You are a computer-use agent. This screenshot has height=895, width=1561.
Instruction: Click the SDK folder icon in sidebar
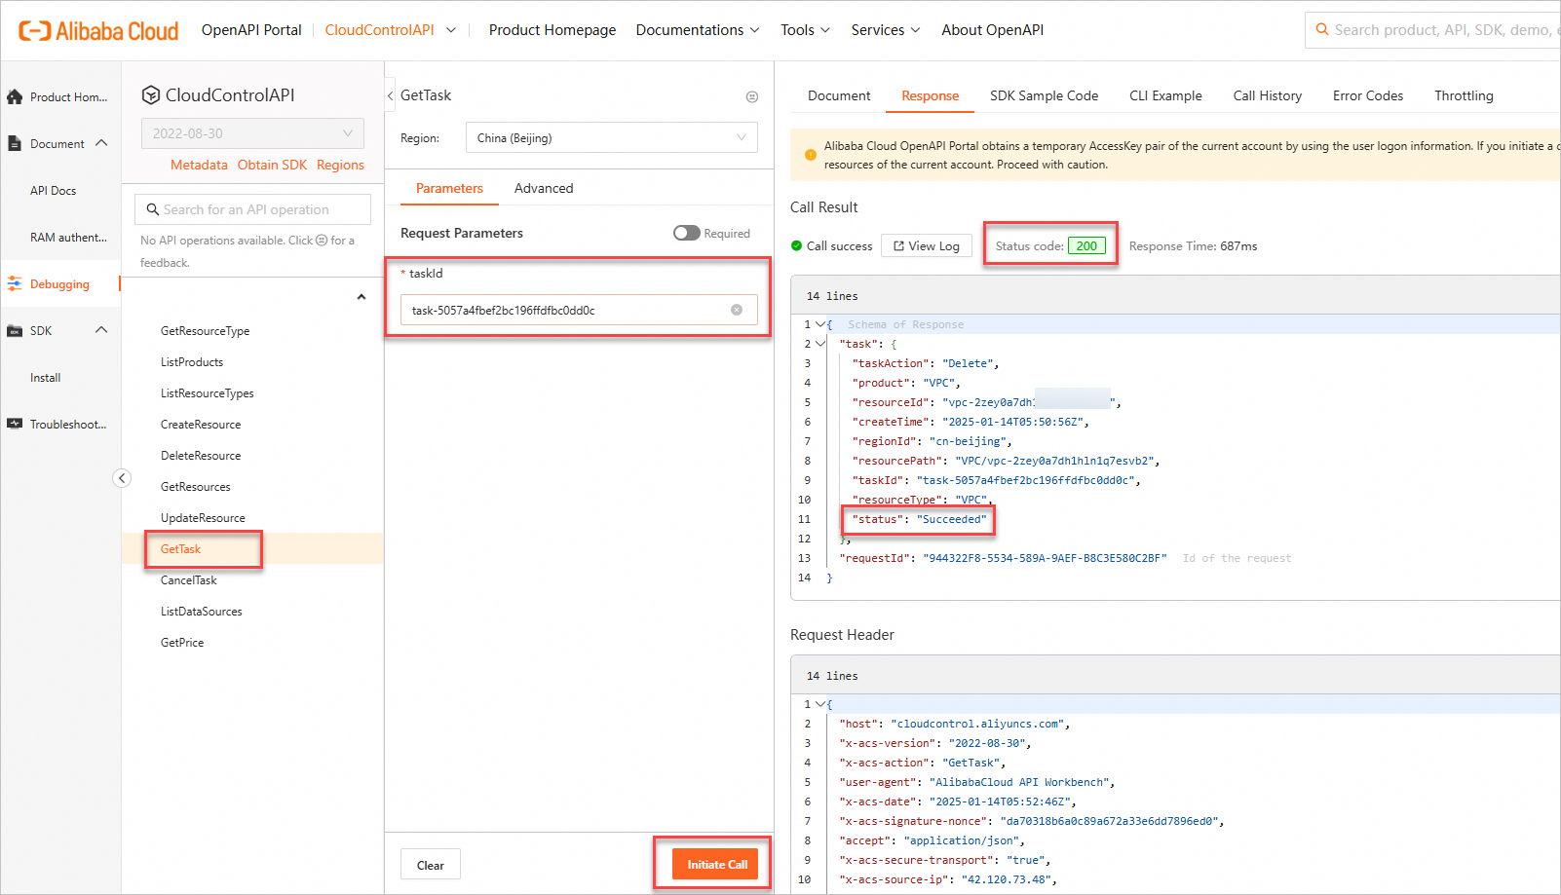click(15, 331)
